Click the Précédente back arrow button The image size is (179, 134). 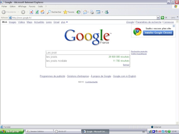coord(9,12)
